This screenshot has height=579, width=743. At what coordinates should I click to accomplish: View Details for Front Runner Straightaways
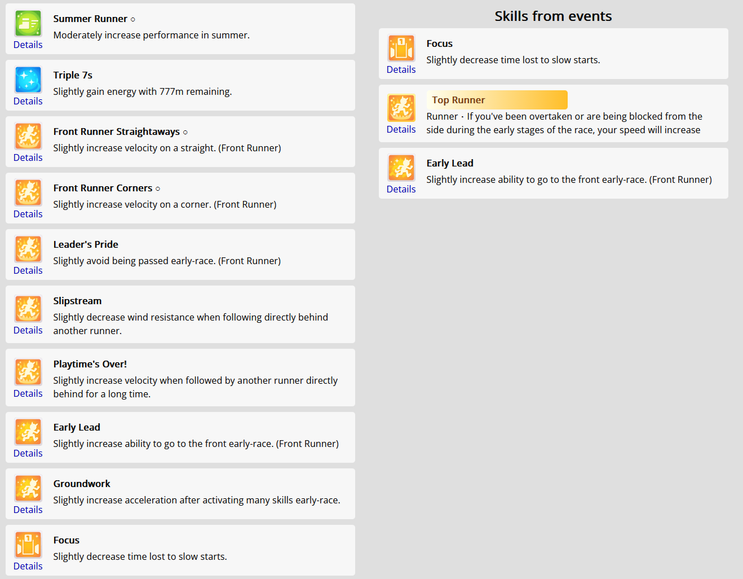tap(28, 157)
